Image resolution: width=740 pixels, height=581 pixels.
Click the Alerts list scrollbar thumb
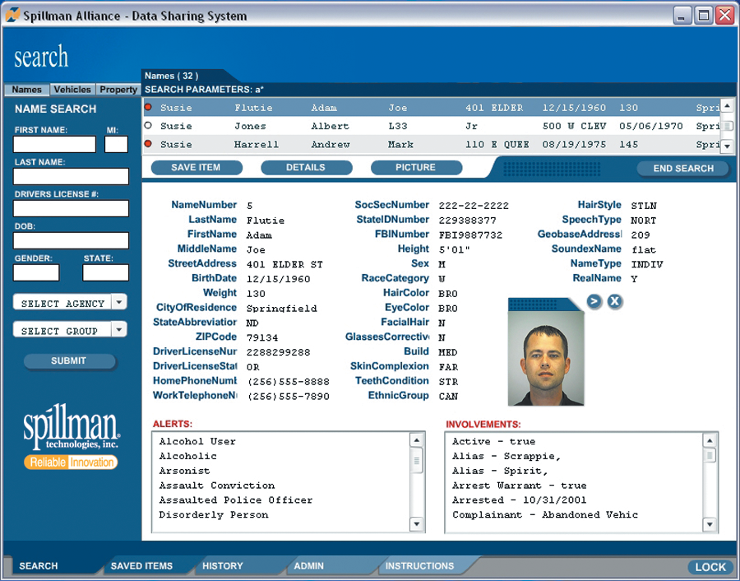[417, 460]
